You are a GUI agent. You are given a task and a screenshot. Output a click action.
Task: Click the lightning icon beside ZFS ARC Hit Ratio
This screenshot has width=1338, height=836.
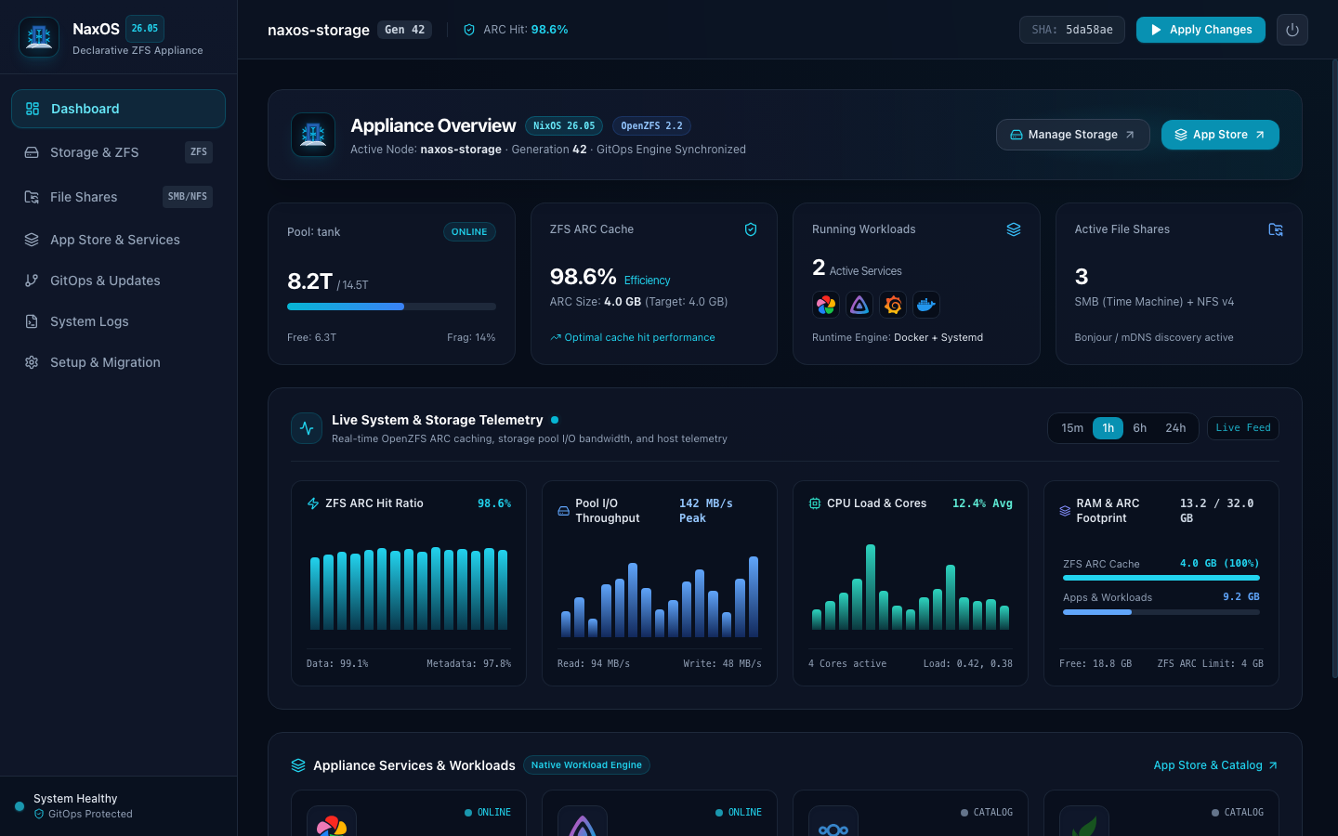[x=313, y=503]
